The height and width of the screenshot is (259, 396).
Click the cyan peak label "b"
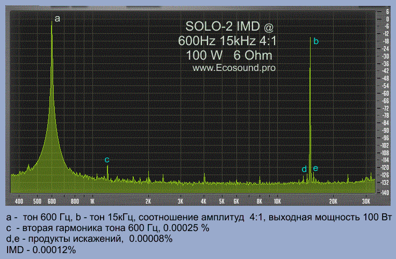316,41
